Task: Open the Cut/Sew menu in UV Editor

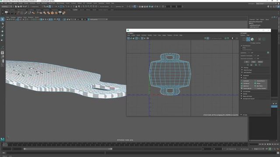Action: (144, 35)
